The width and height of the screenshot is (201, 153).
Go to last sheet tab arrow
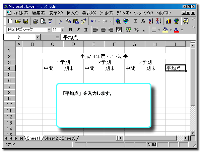(x=21, y=138)
